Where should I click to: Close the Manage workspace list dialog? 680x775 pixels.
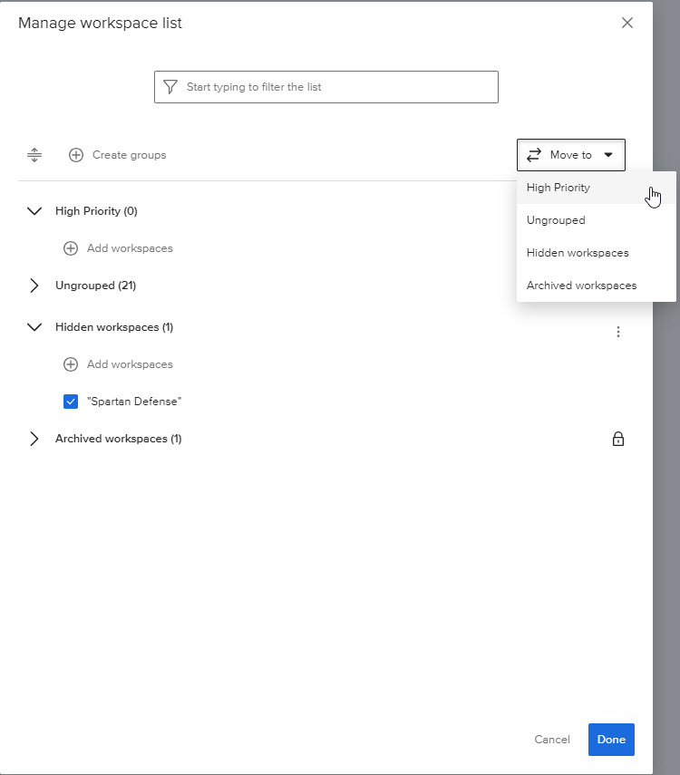[x=627, y=24]
